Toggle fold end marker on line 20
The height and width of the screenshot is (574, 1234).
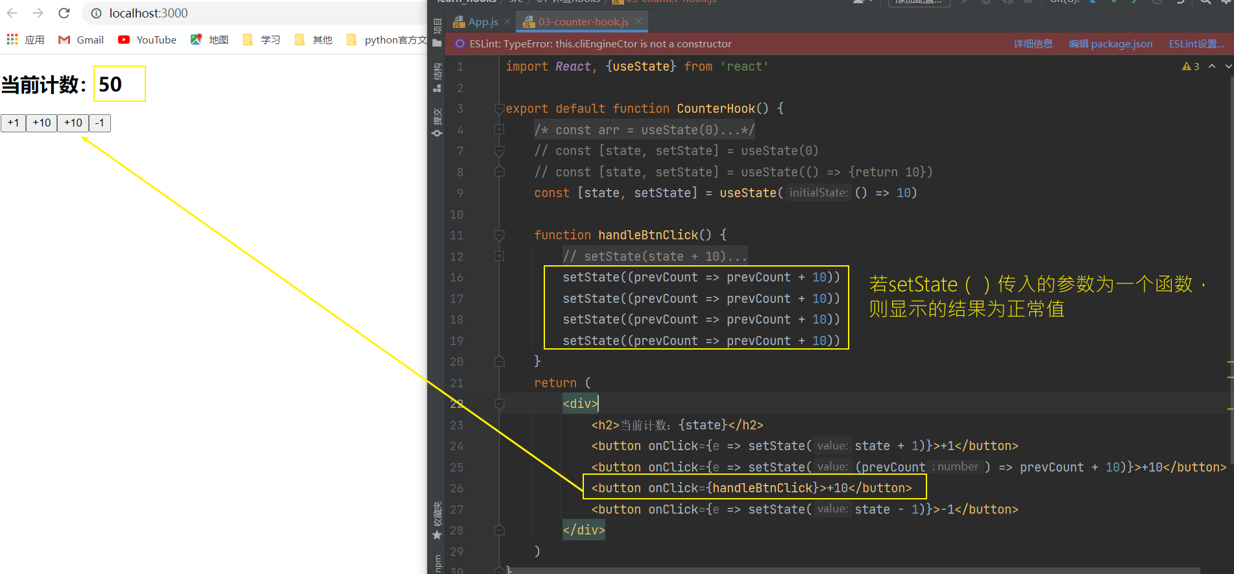coord(499,361)
